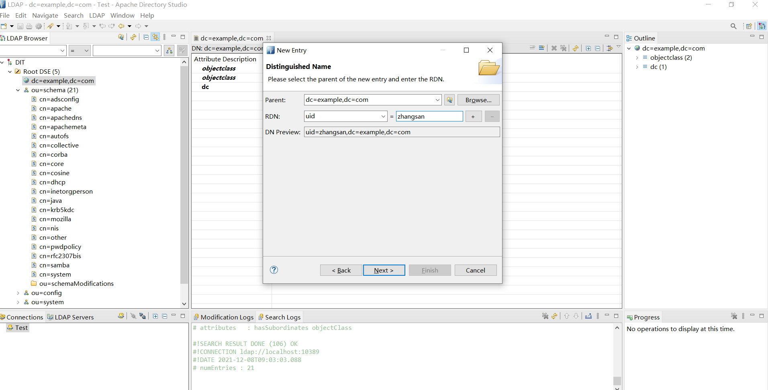
Task: Expand dc (1) in Outline
Action: click(x=637, y=67)
